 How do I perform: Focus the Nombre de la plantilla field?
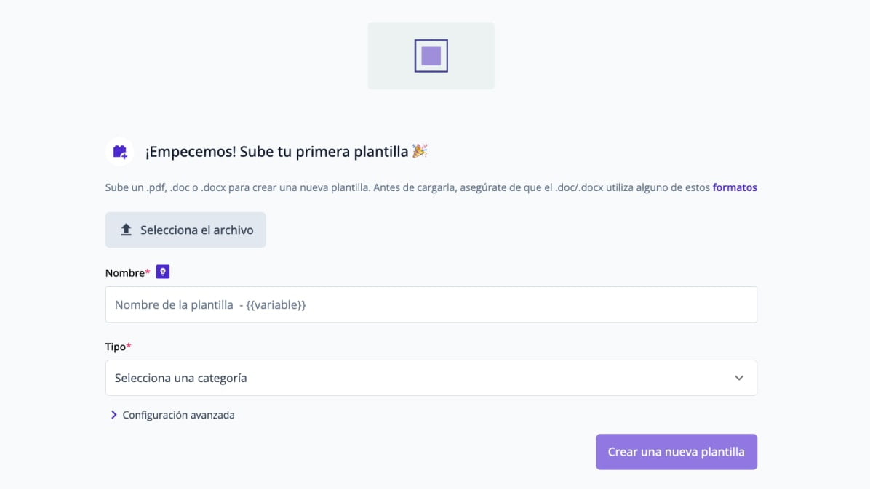(x=431, y=304)
